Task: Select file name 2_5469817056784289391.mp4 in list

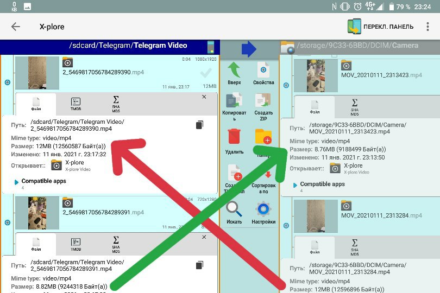Action: 103,213
